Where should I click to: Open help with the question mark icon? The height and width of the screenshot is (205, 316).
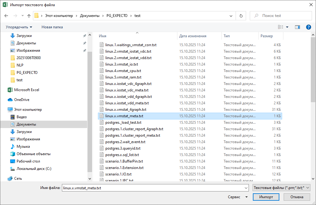(308, 27)
